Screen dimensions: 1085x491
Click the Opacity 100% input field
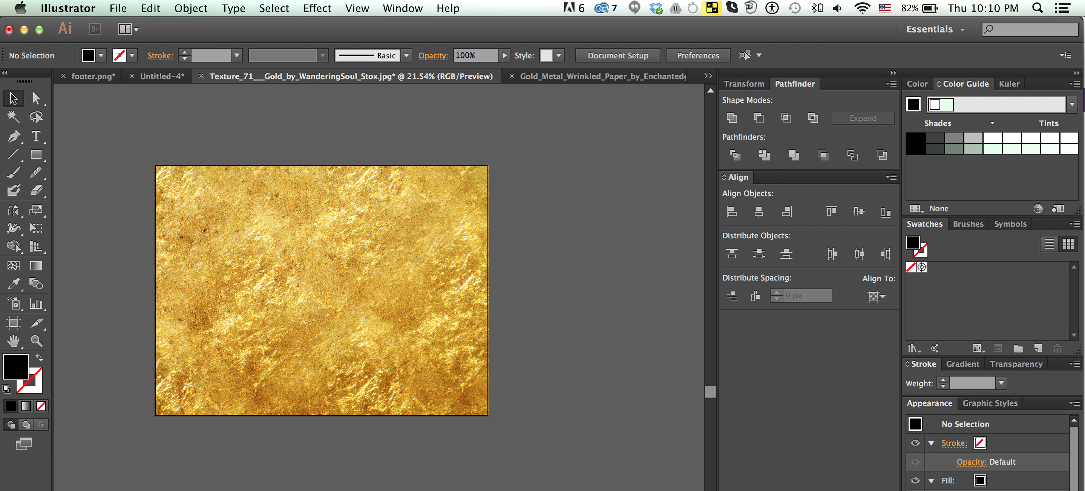coord(475,55)
